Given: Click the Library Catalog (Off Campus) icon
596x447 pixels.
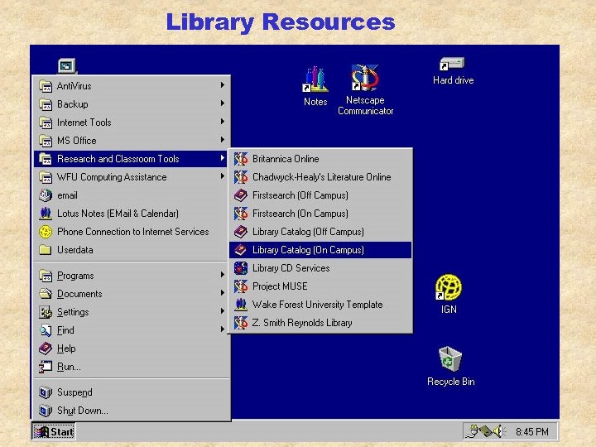Looking at the screenshot, I should tap(241, 232).
